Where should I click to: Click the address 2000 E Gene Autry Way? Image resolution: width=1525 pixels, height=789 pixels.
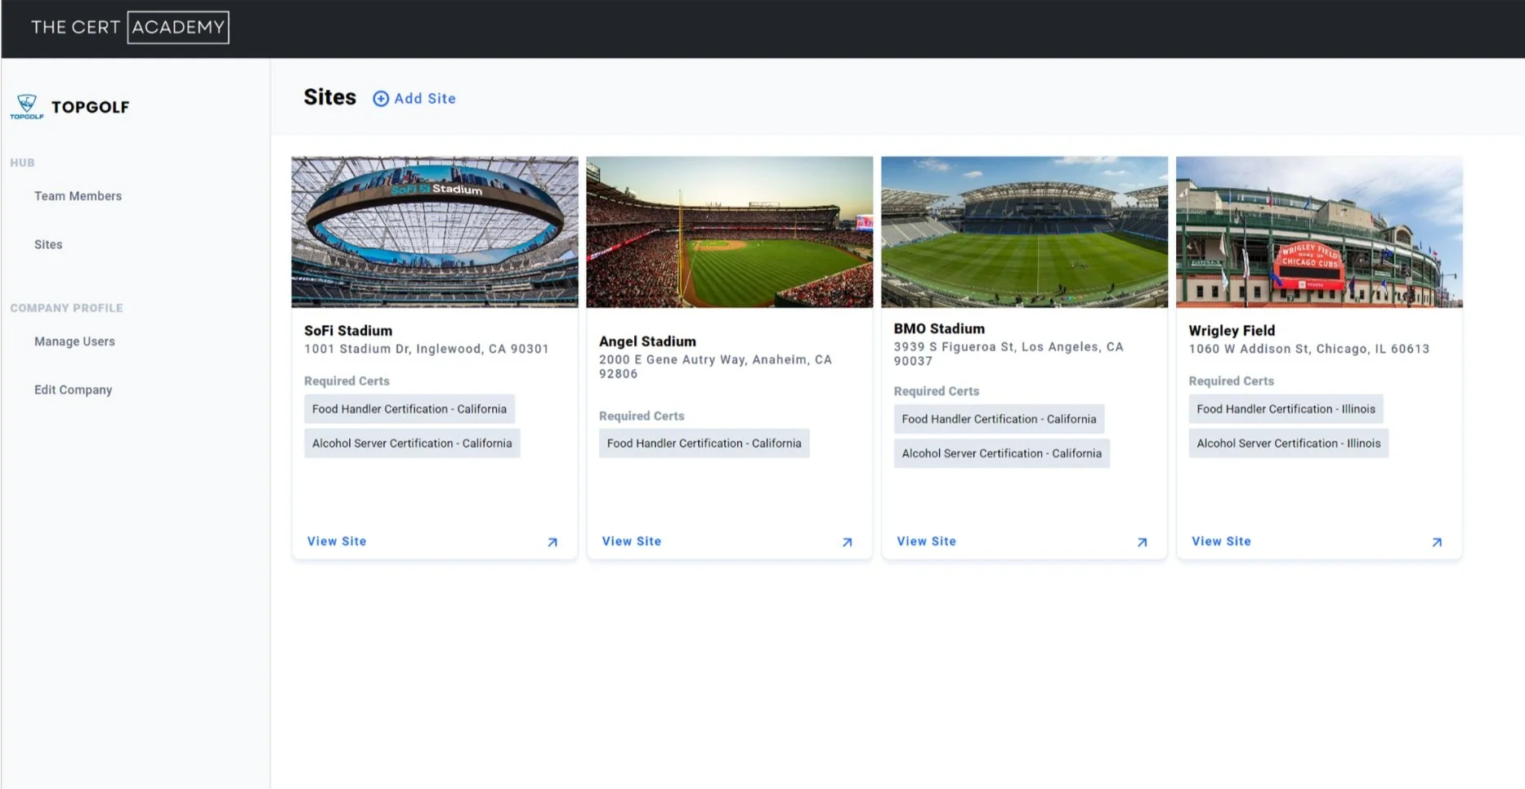point(715,367)
